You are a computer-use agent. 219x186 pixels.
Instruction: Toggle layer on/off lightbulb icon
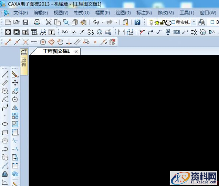[x=151, y=23]
